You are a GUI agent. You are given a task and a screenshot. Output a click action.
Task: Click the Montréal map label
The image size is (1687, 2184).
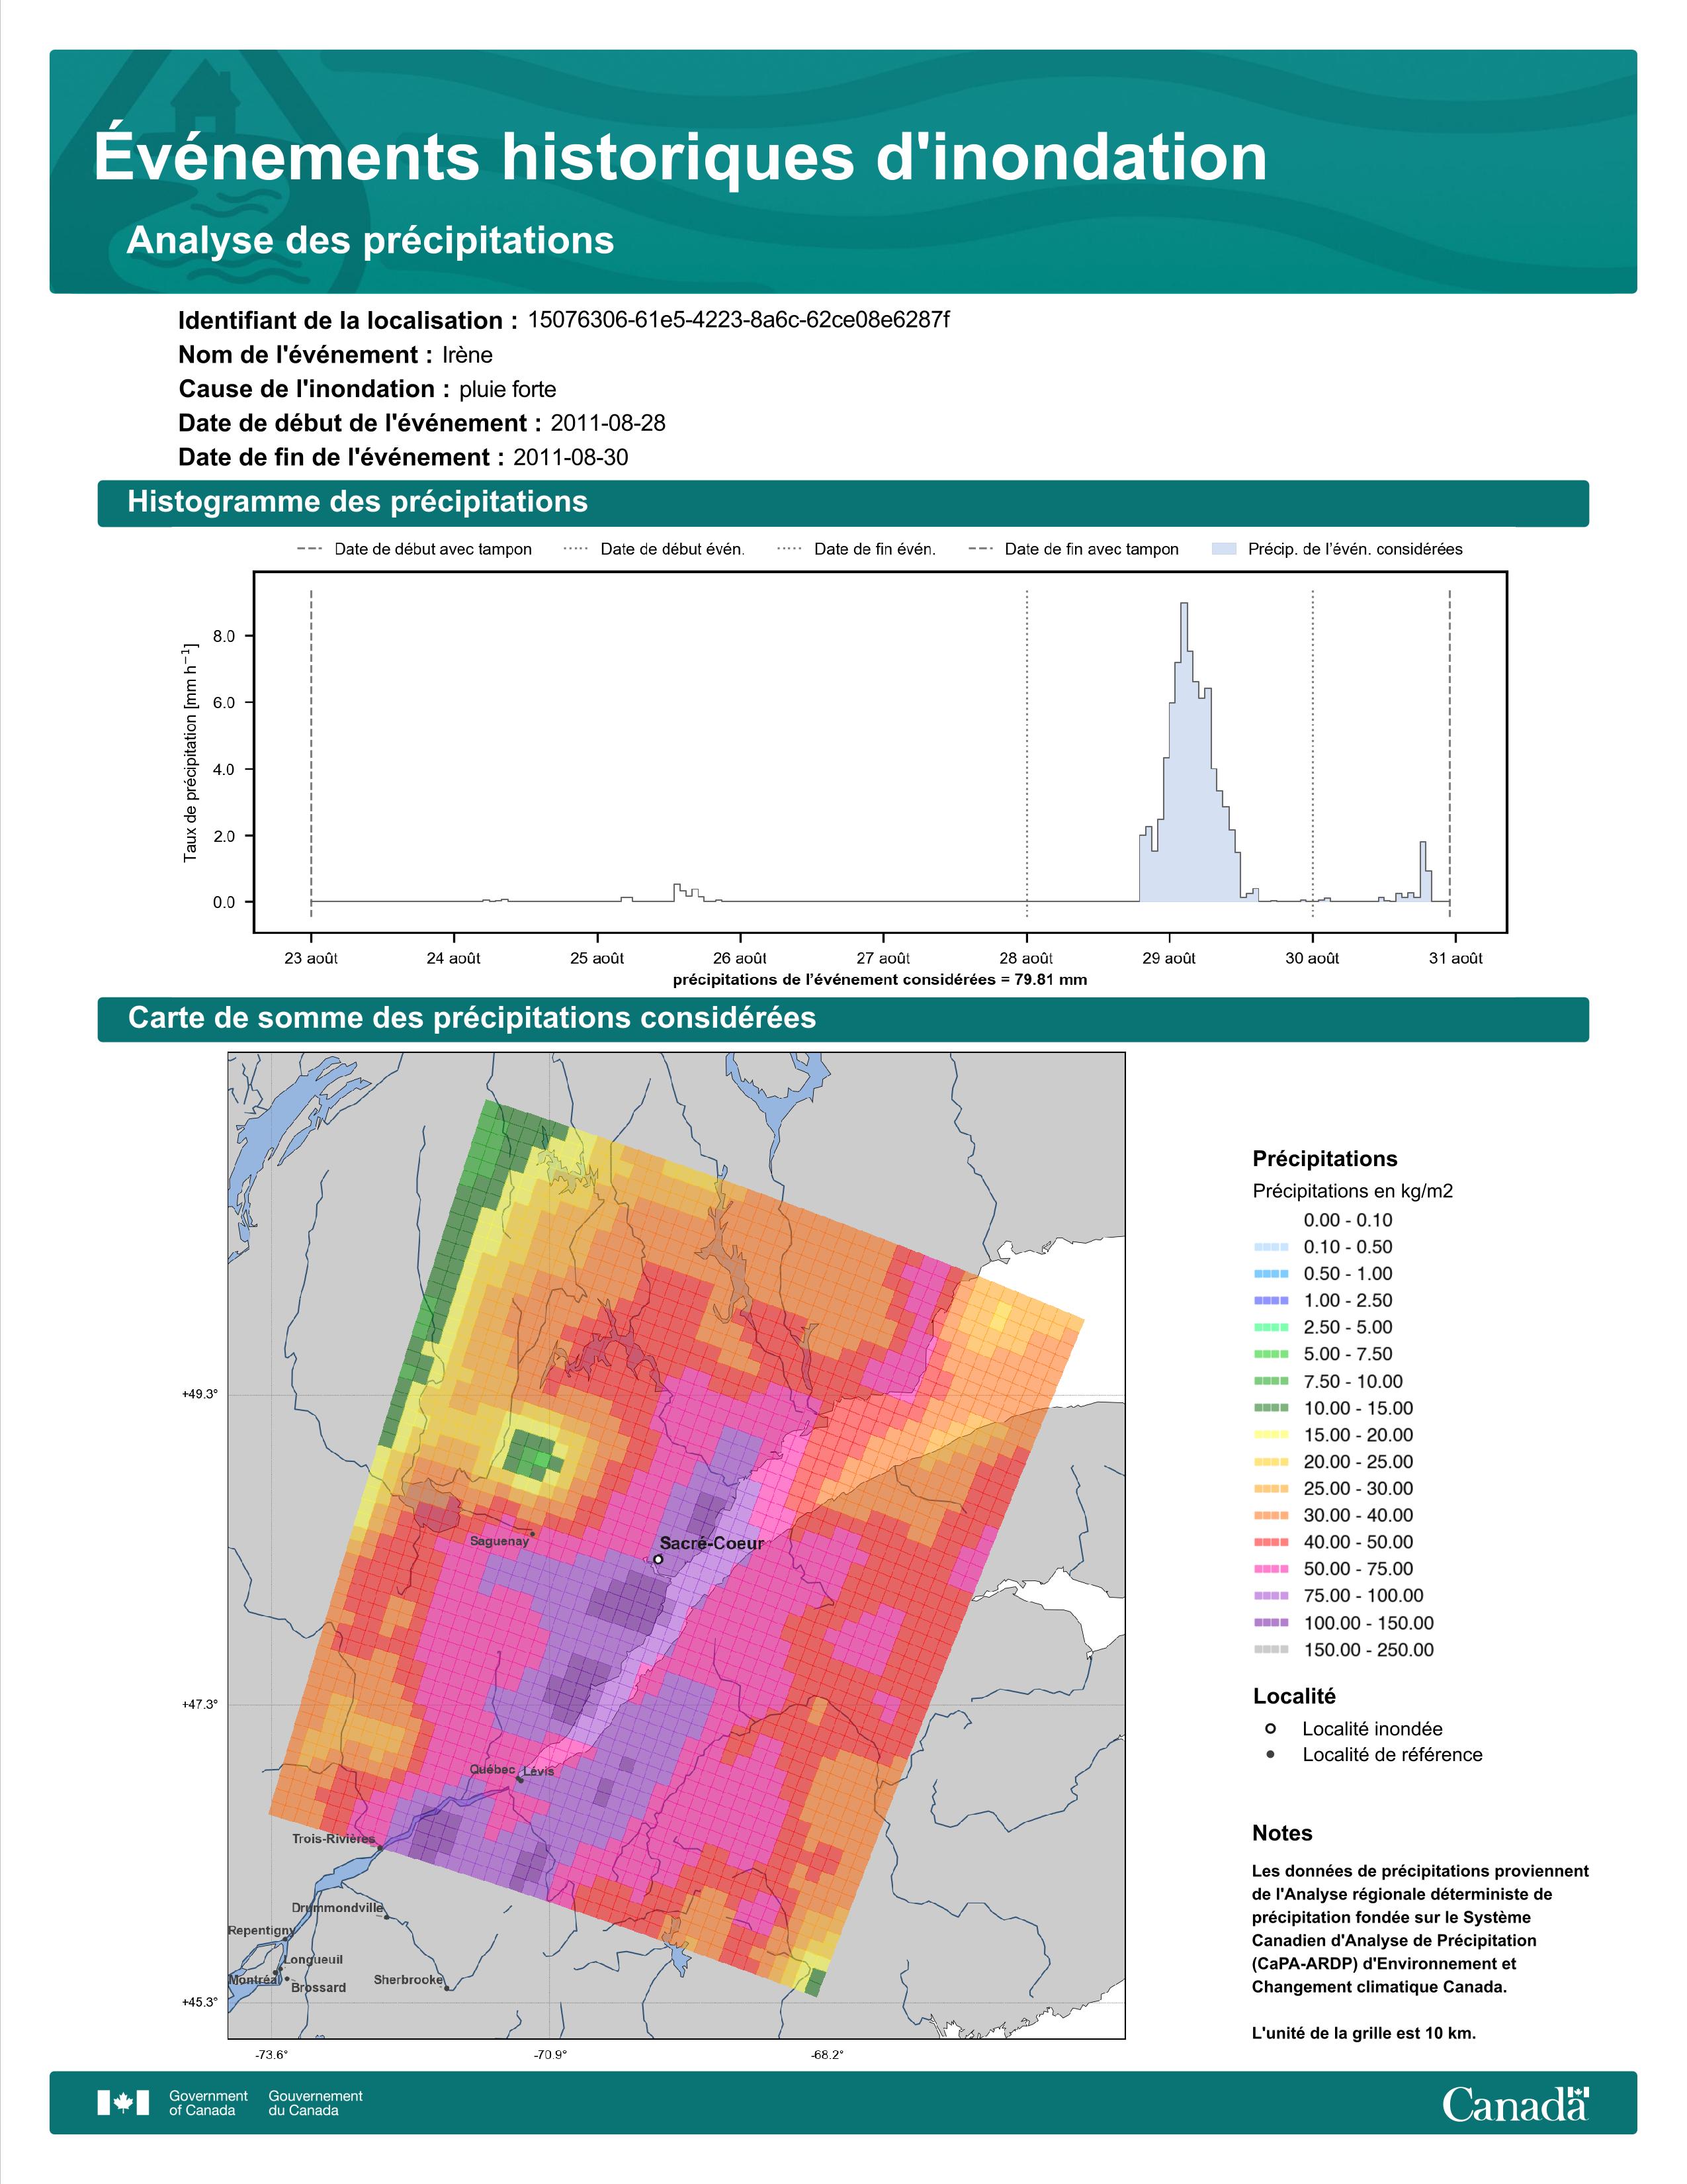pos(254,1980)
